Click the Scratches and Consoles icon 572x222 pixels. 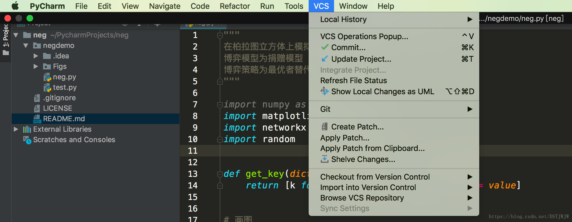[27, 140]
